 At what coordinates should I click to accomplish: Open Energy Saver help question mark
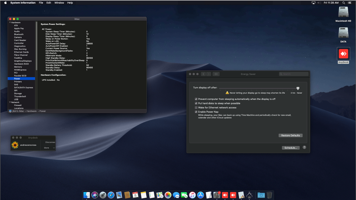point(304,147)
